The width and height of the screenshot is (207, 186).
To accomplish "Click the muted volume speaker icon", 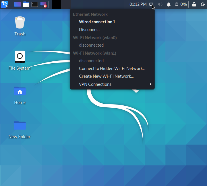I will (160, 4).
